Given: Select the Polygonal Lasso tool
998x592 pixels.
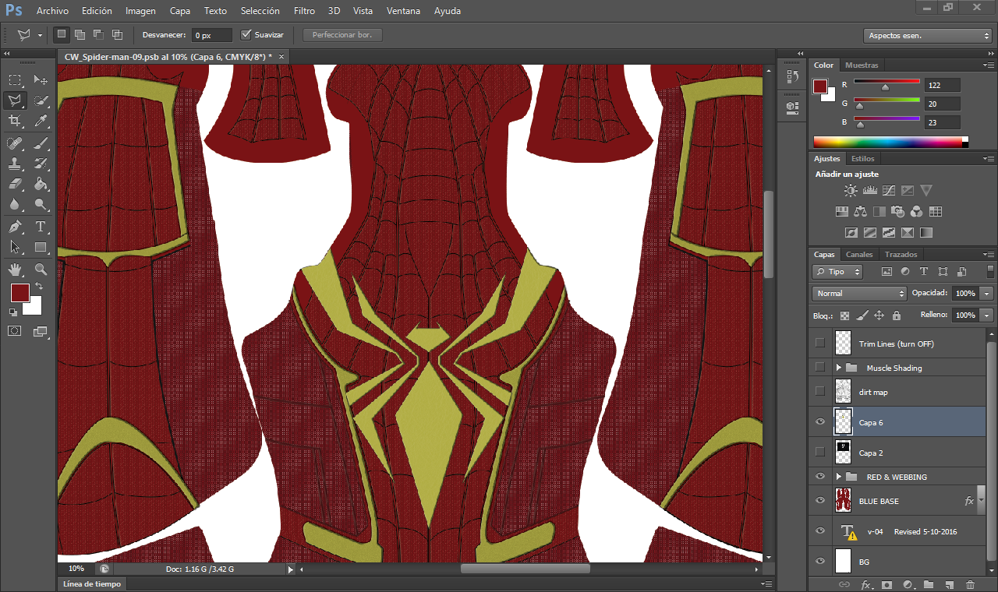Looking at the screenshot, I should pos(15,100).
